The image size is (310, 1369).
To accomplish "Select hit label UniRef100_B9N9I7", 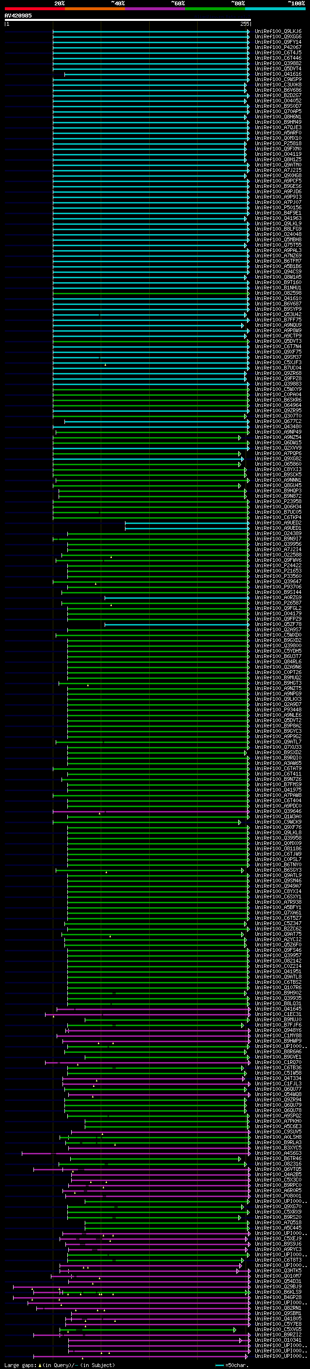I will (278, 539).
